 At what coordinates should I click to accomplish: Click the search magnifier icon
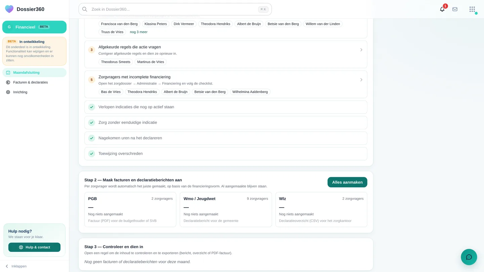(x=85, y=9)
